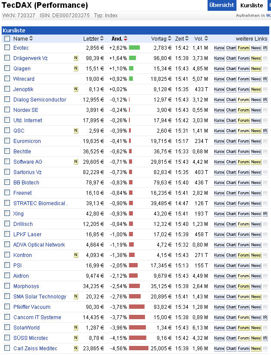Sort list by the Name column arrows

click(31, 39)
